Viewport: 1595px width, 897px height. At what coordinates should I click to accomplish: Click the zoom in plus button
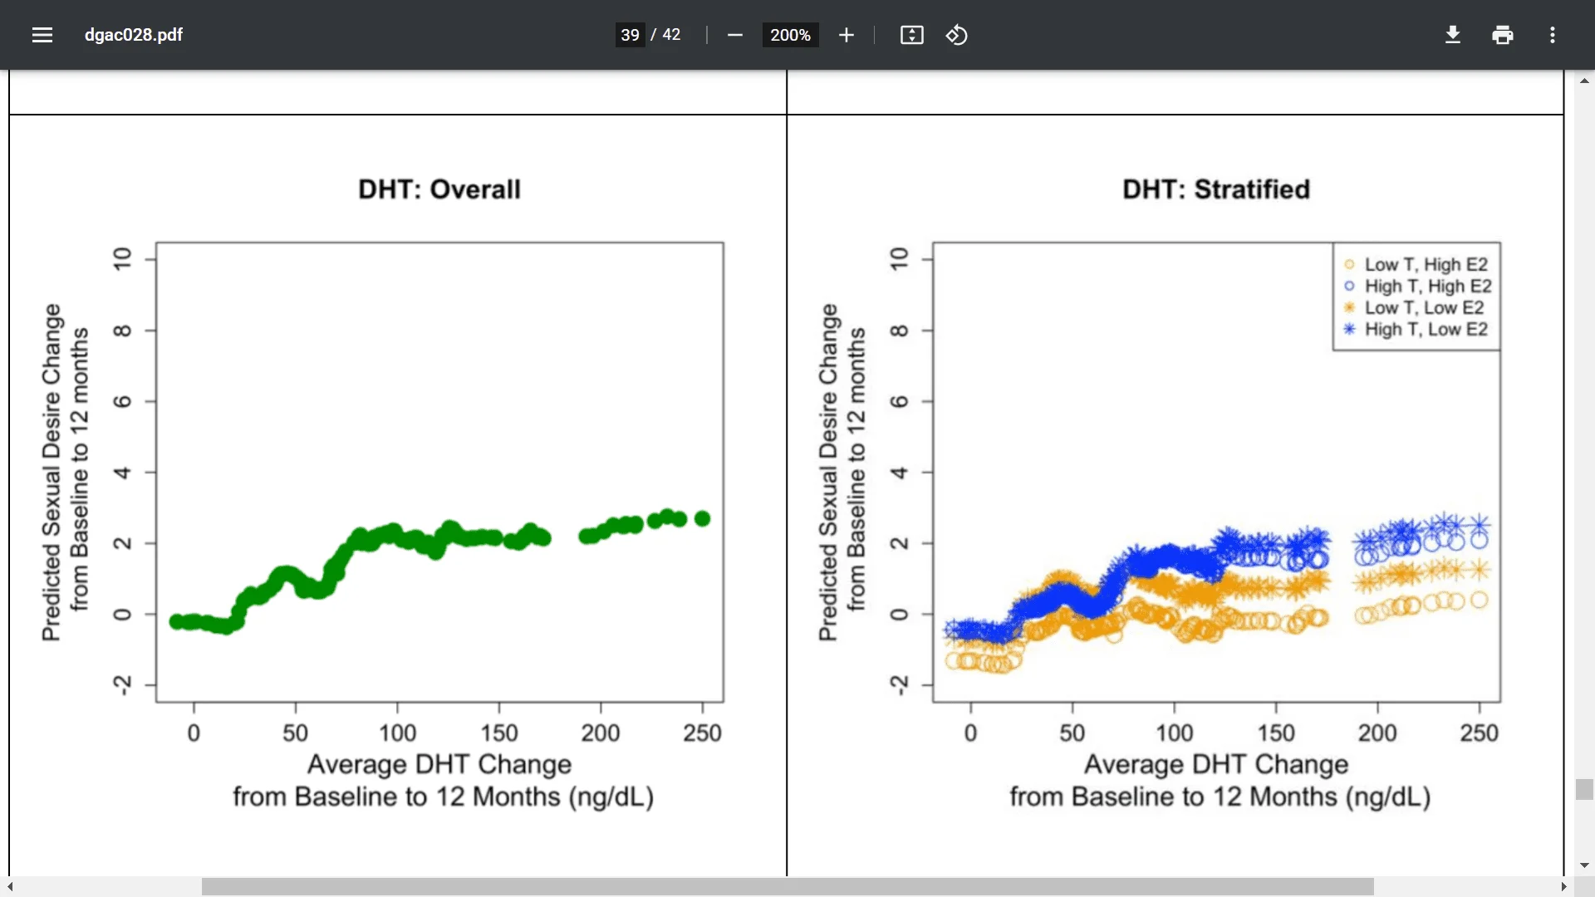click(x=847, y=35)
